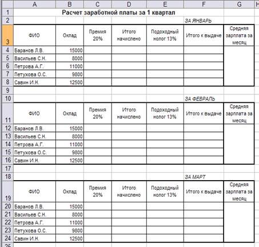The height and width of the screenshot is (247, 259).
Task: Select row header 9
Action: click(7, 90)
